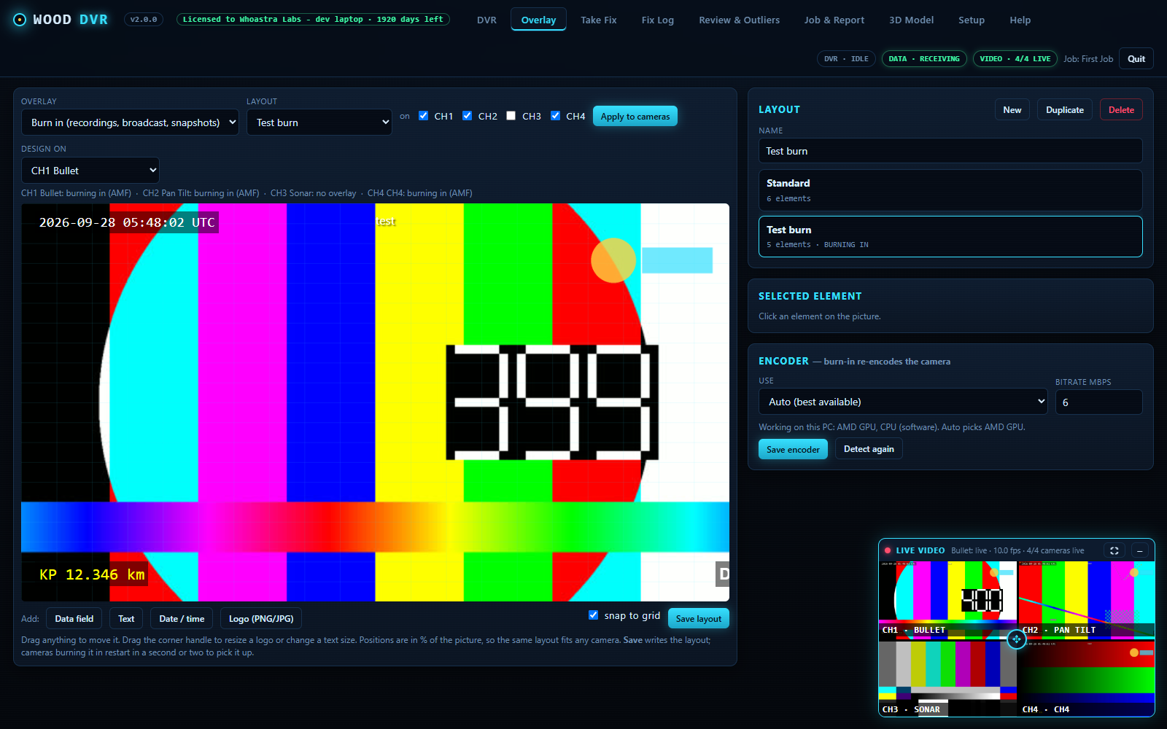Uncheck the CH4 overlay checkbox

pos(555,116)
